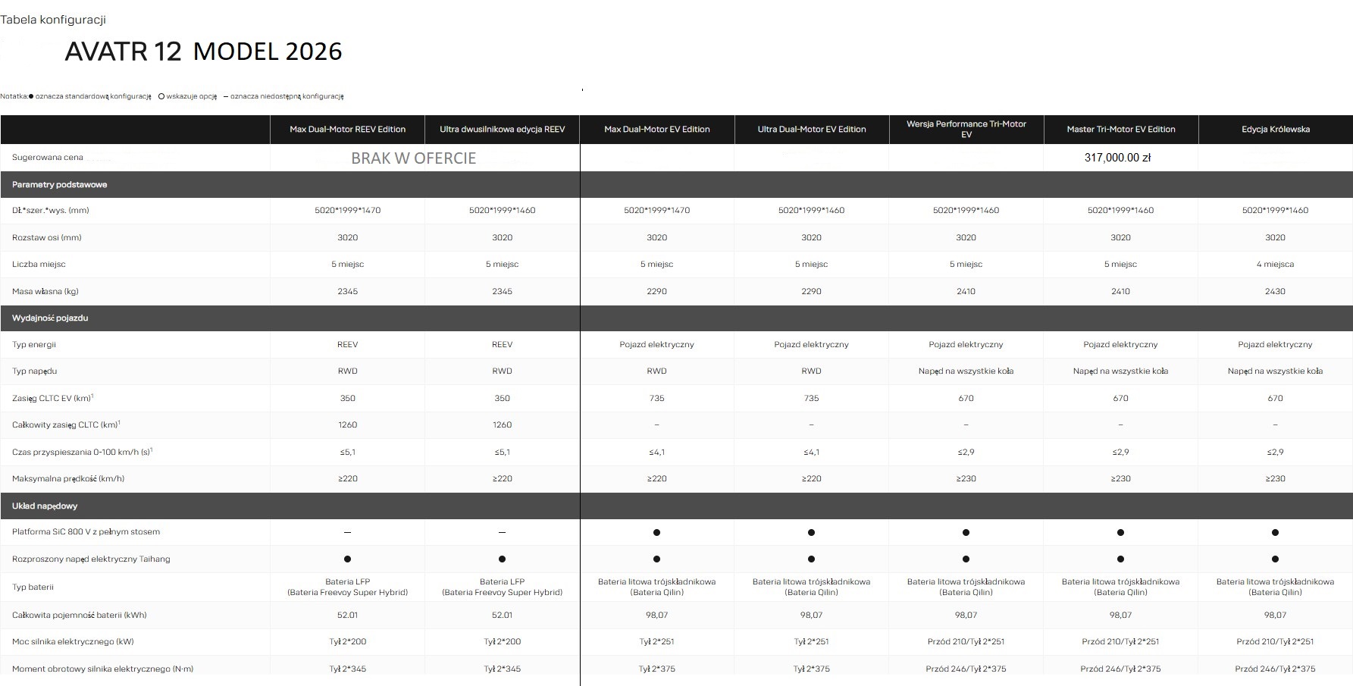Click the BRAK W OFERCIE label
1353x686 pixels.
(413, 158)
